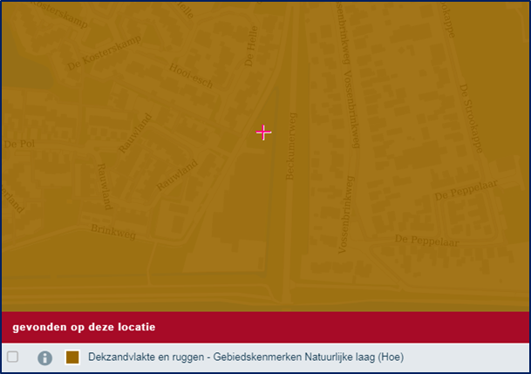Image resolution: width=531 pixels, height=374 pixels.
Task: Click the 'gevonden op deze locatie' header
Action: (x=265, y=327)
